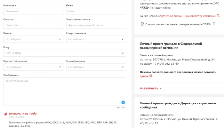Click the paperclip attach file icon
This screenshot has height=128, width=224.
pos(5,114)
